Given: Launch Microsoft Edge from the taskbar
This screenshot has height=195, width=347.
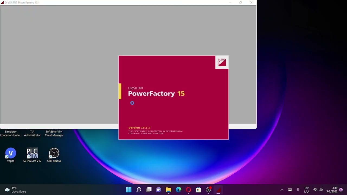Looking at the screenshot, I should click(178, 190).
